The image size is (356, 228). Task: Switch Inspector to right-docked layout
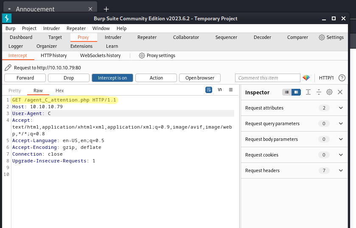[x=296, y=92]
